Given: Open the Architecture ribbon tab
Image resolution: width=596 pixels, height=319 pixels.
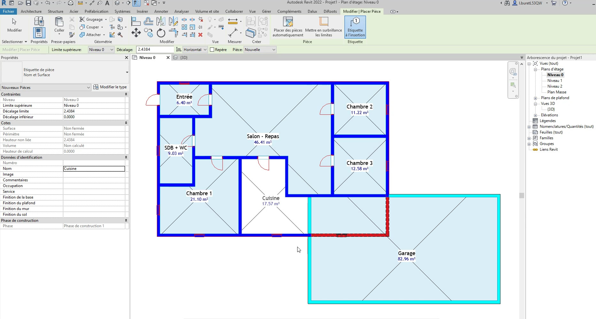Looking at the screenshot, I should 31,11.
